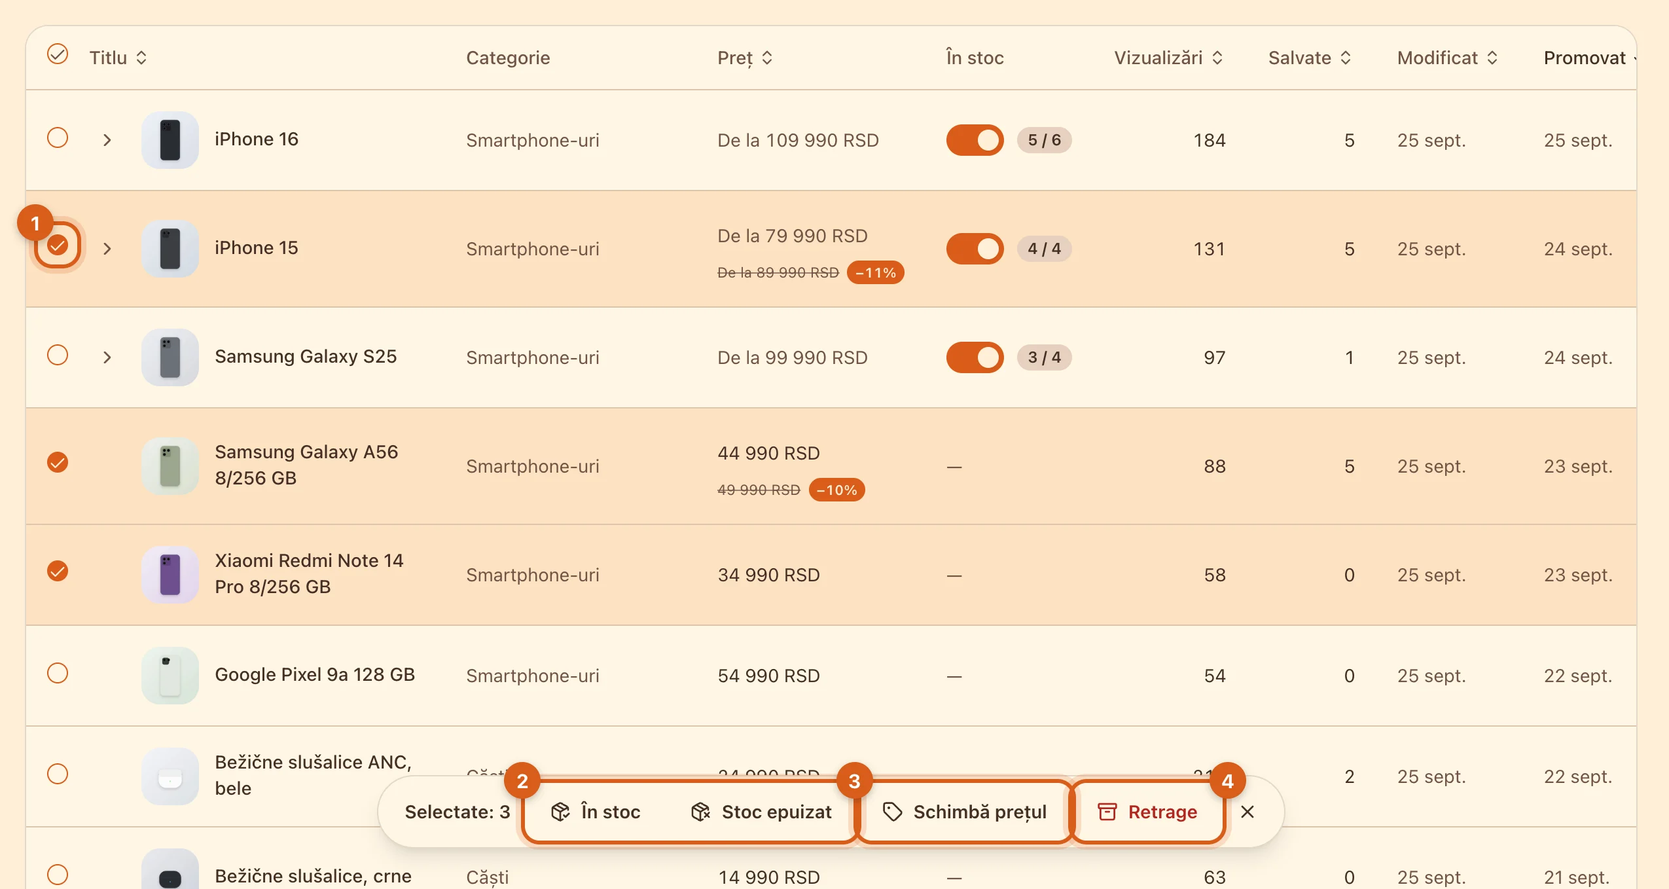Click the price De la 109 990 RSD

click(798, 140)
